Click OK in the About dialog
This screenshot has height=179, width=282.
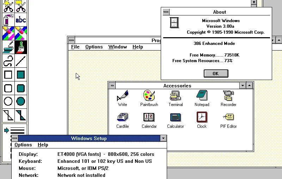216,74
